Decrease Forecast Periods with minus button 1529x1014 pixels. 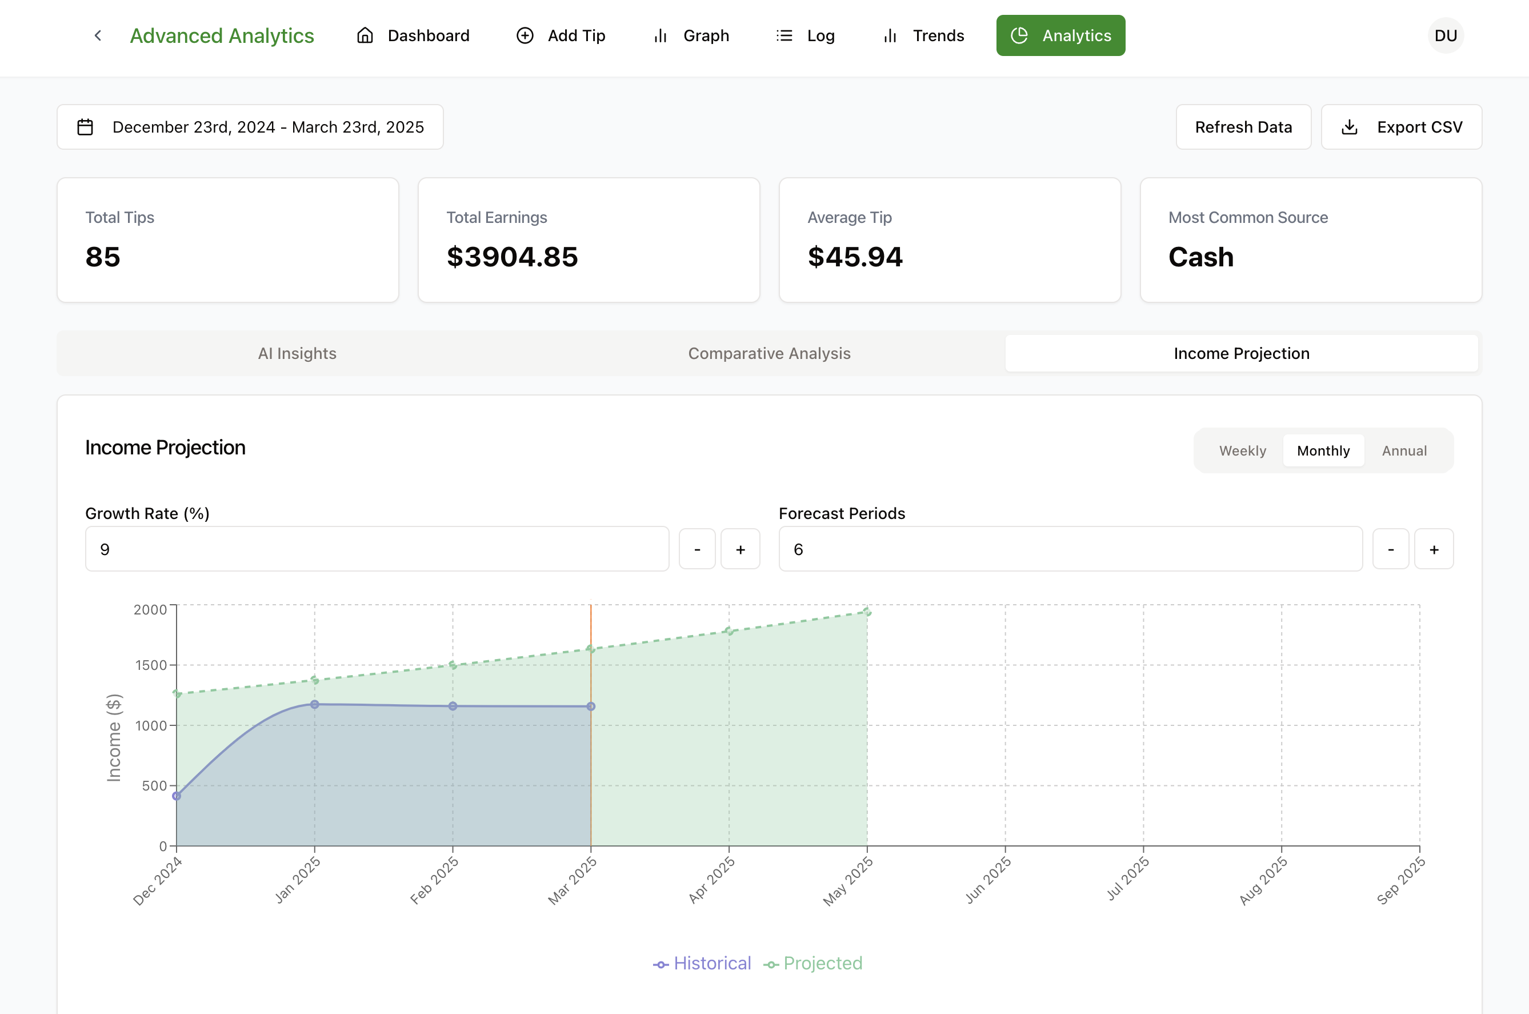point(1390,550)
